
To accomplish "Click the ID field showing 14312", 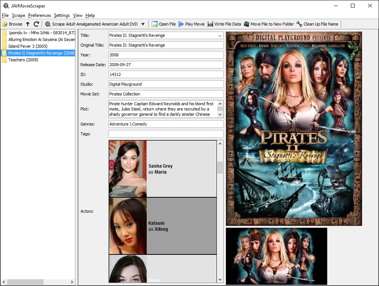I will [x=166, y=74].
